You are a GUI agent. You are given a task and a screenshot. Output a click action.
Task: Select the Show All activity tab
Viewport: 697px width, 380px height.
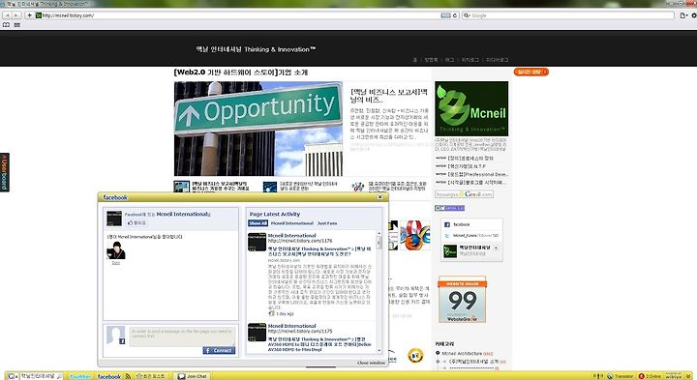(x=258, y=223)
